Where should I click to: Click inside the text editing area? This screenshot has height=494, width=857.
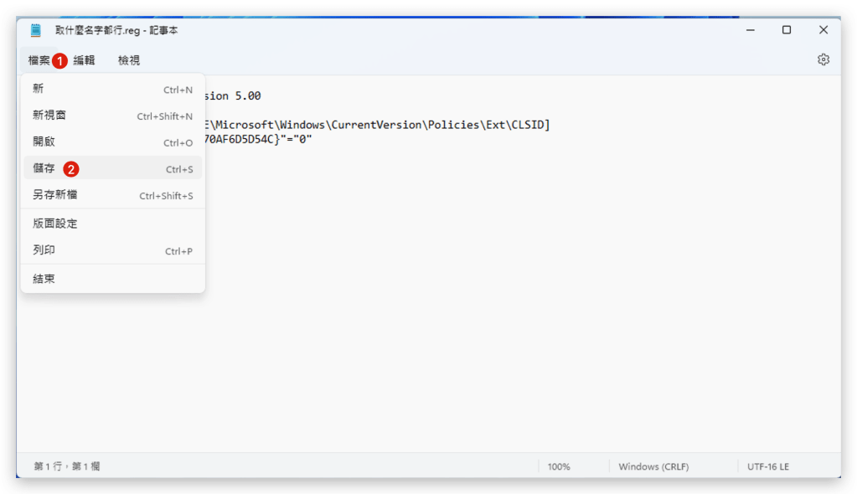coord(503,293)
